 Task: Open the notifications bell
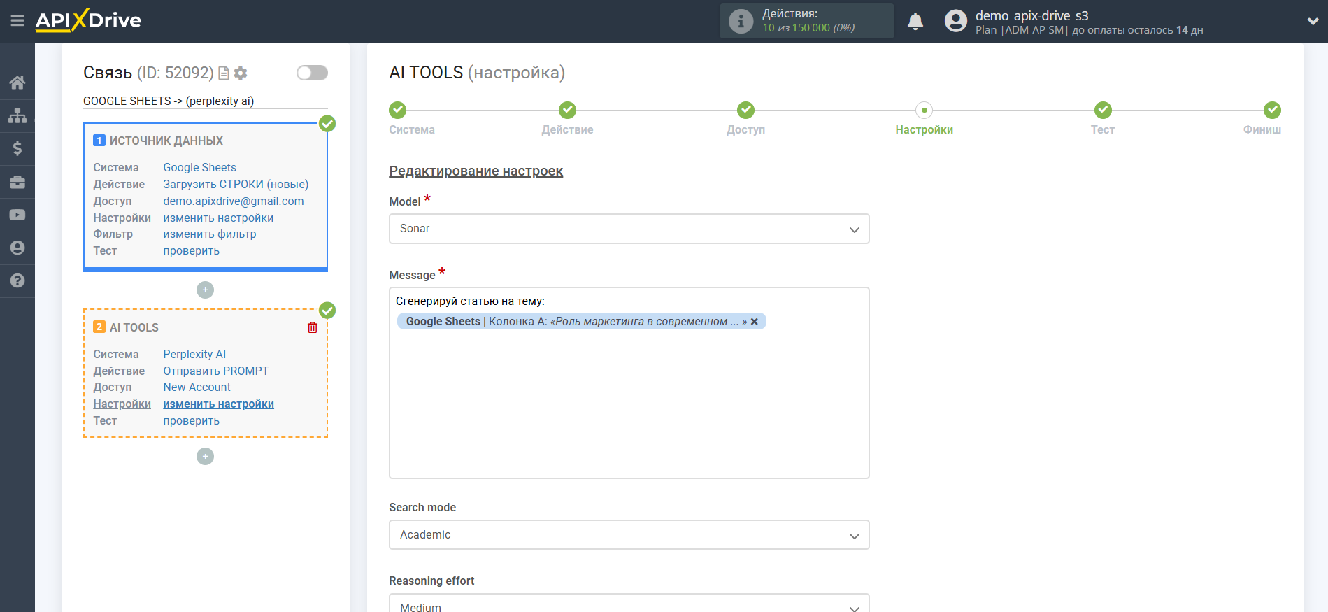click(x=915, y=22)
